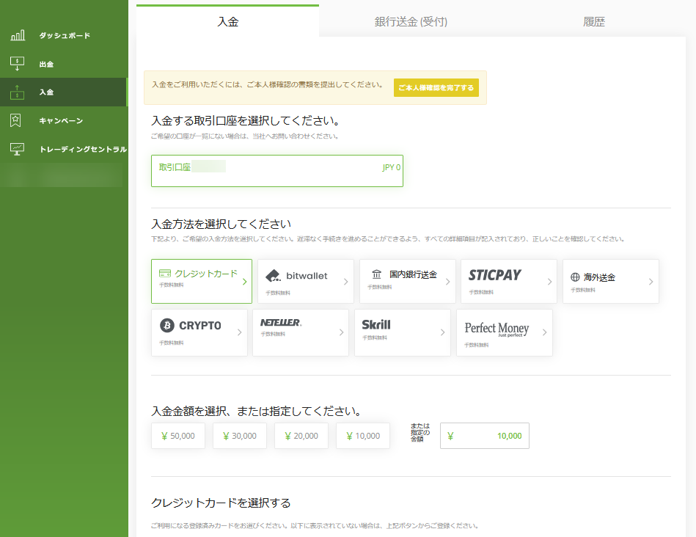Viewport: 696px width, 537px height.
Task: Select the ¥50,000 preset amount
Action: pos(177,436)
